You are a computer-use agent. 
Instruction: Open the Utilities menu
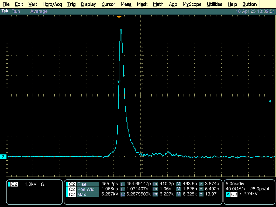[x=215, y=4]
